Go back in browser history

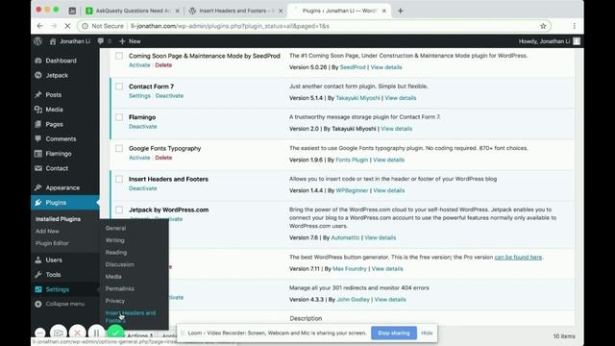pos(40,26)
